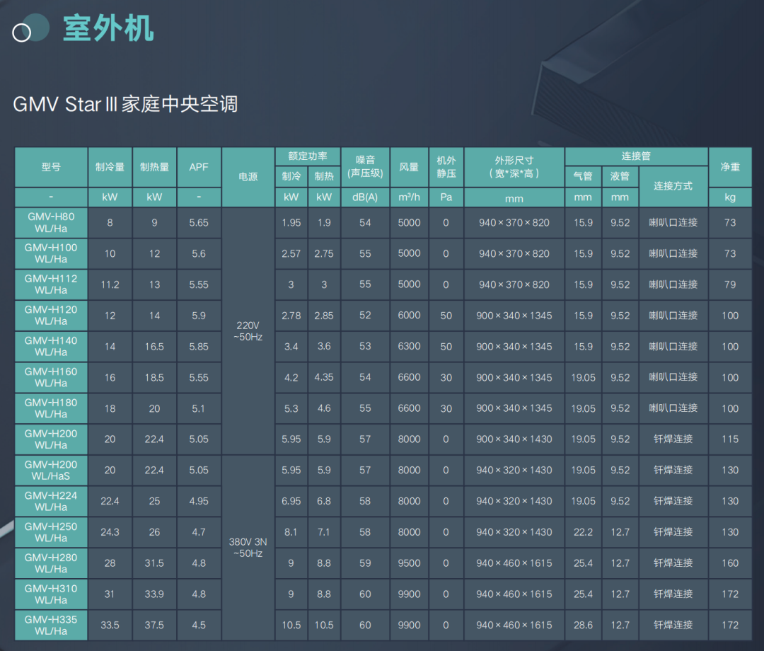Click net weight 160

coord(730,563)
